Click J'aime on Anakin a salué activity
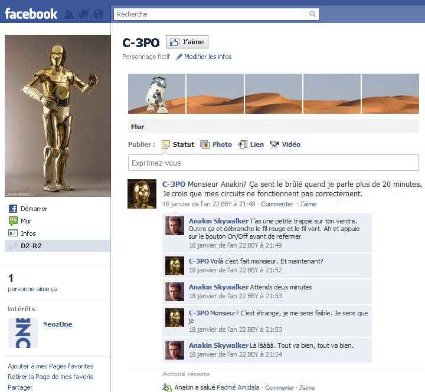Screen dimensions: 425x392 307,388
